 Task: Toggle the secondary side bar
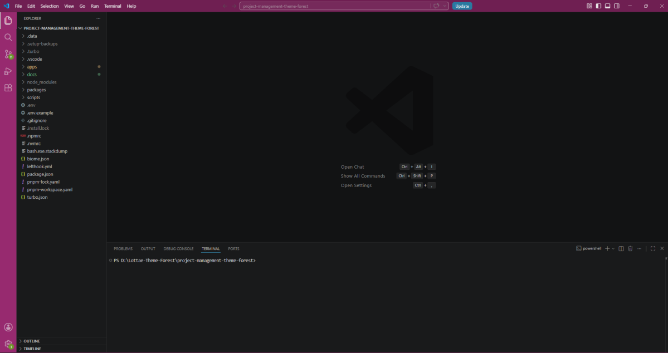click(616, 6)
